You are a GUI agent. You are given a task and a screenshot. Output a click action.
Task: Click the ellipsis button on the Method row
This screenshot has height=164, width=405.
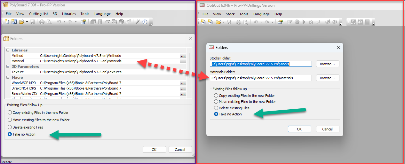click(183, 56)
